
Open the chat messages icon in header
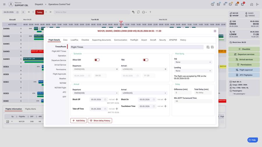[230, 4]
